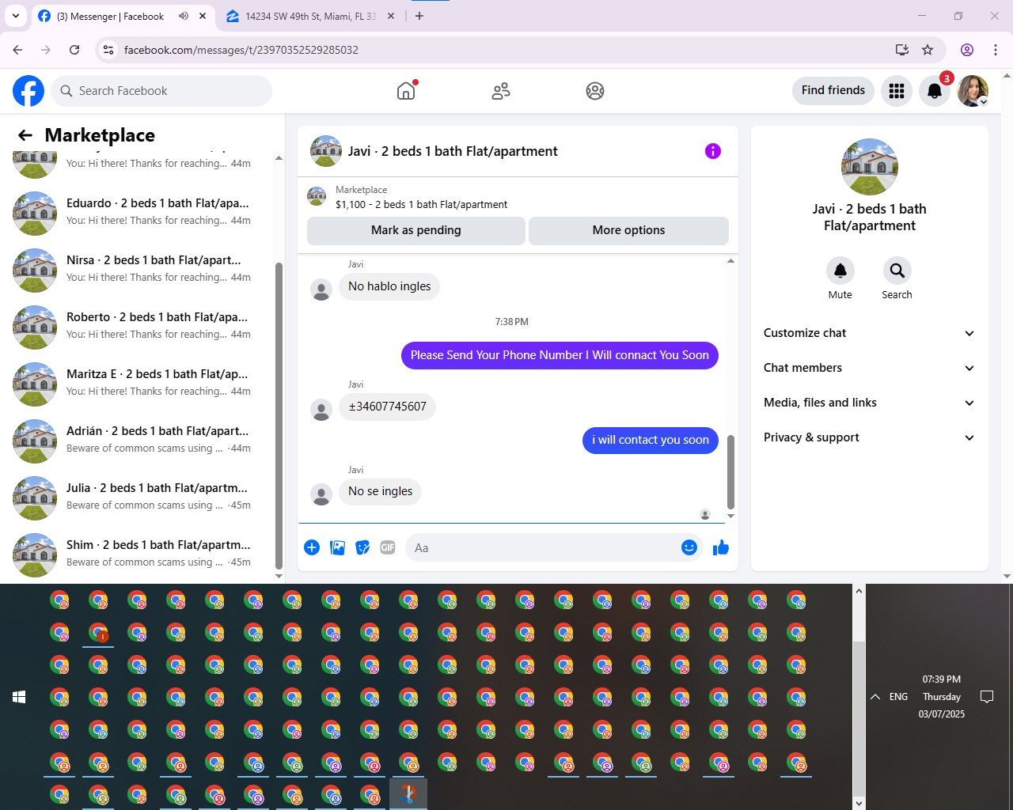The width and height of the screenshot is (1013, 810).
Task: Open Chrome profile icon
Action: [x=967, y=50]
